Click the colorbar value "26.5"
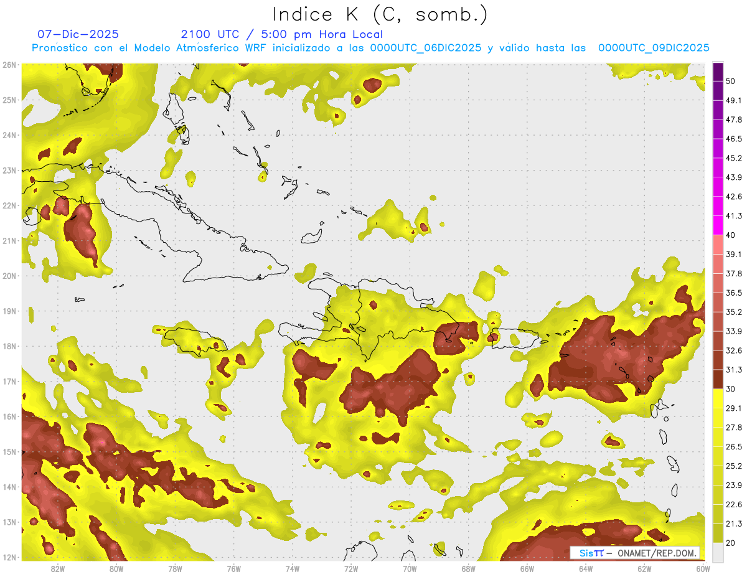747x577 pixels. tap(734, 446)
